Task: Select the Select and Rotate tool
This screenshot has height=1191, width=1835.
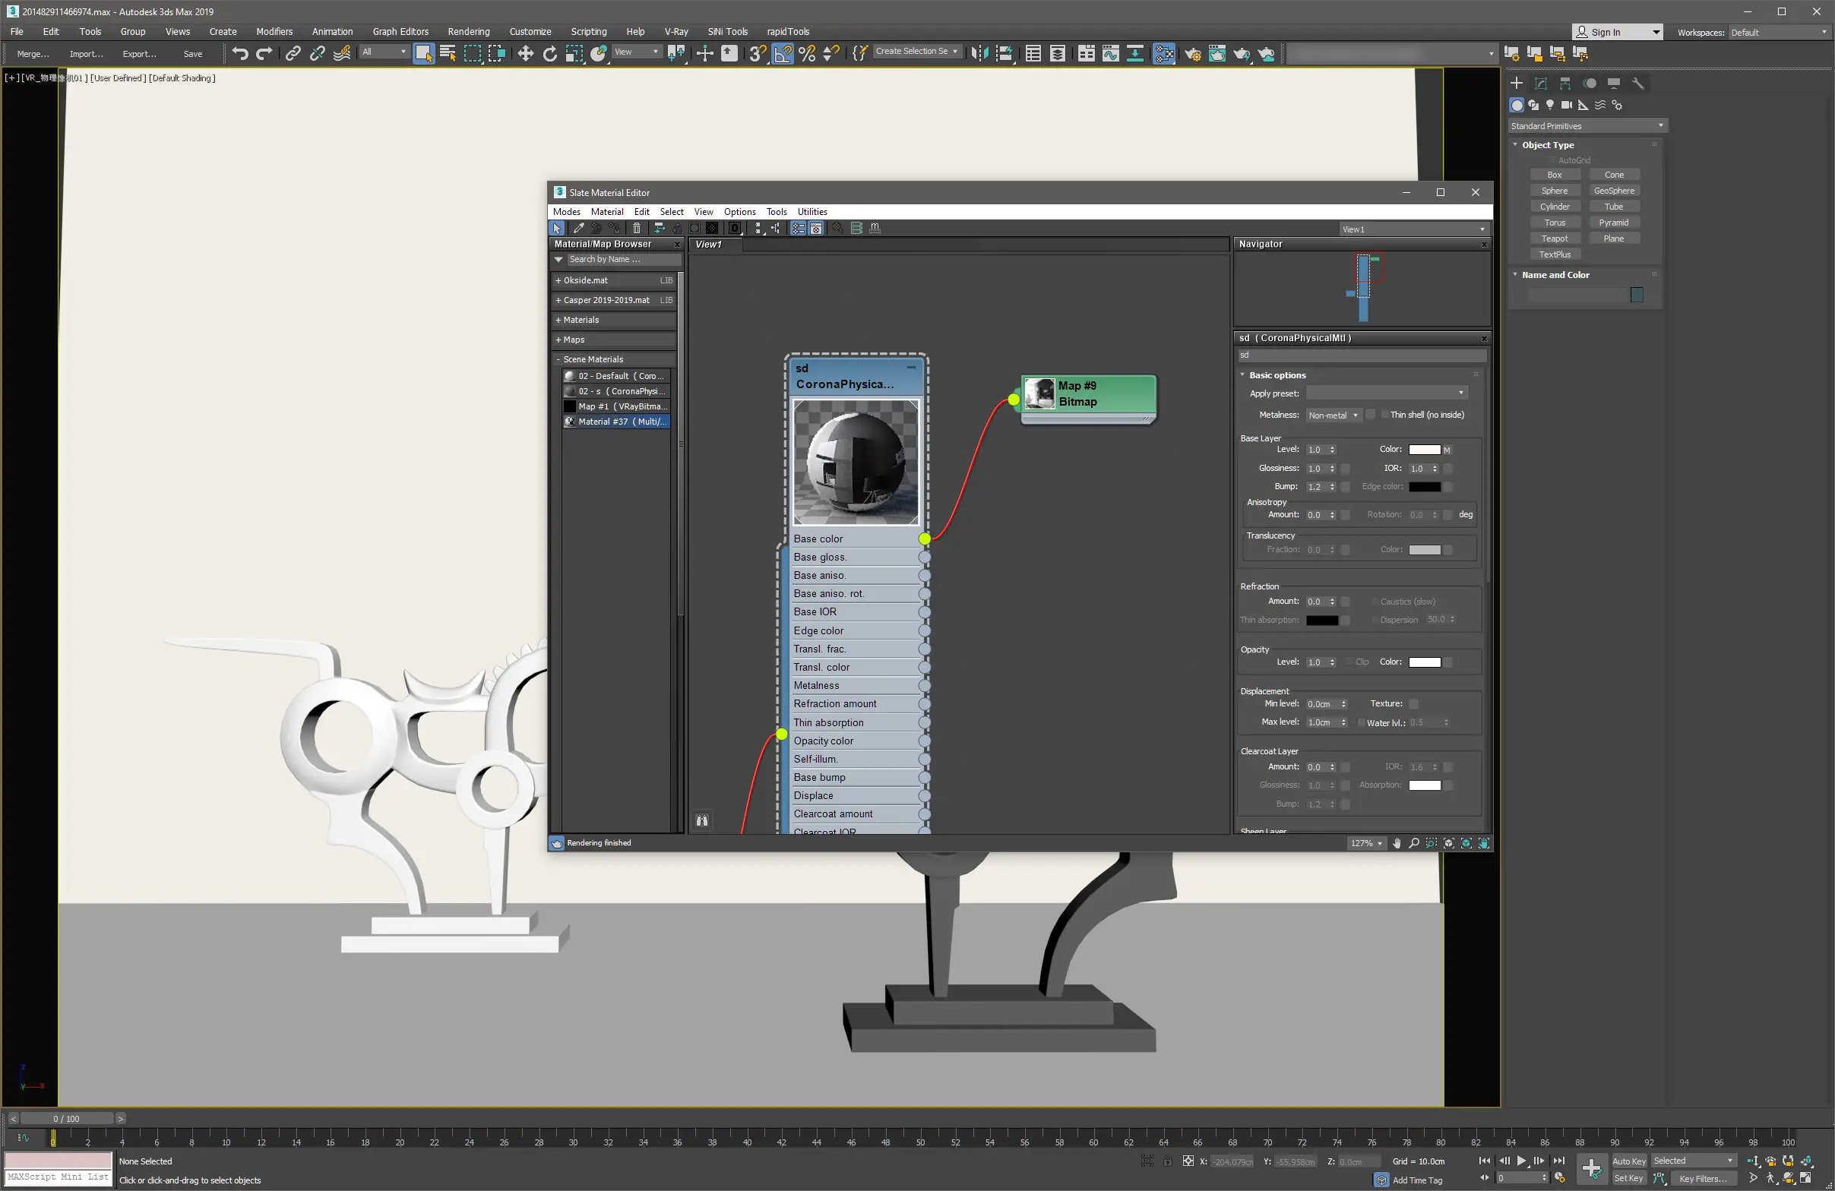Action: (x=549, y=53)
